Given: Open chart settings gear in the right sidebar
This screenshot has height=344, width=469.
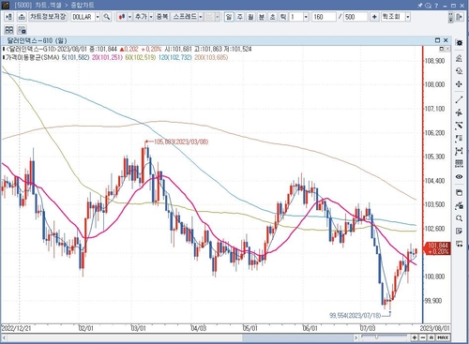Looking at the screenshot, I should 459,43.
